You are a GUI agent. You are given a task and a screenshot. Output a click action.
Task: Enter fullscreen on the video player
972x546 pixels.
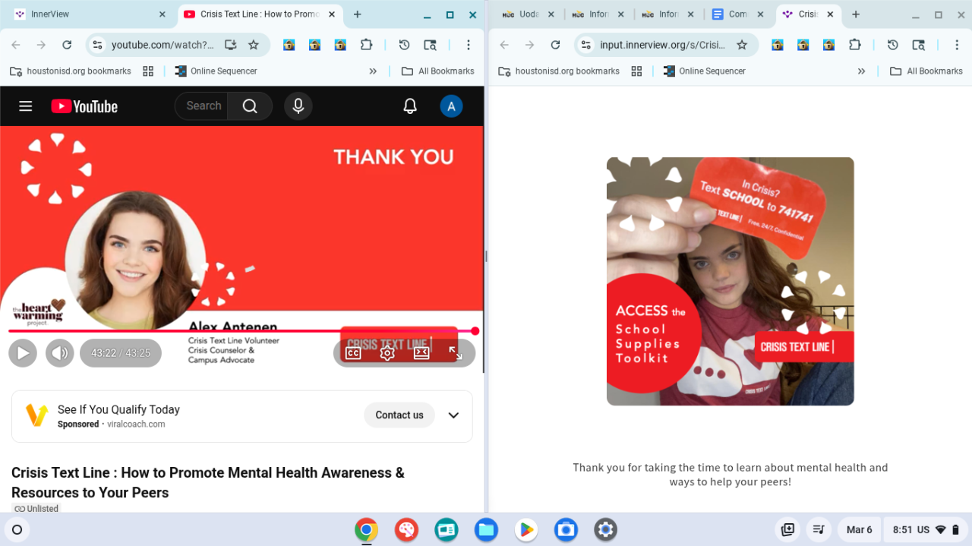[x=456, y=353]
